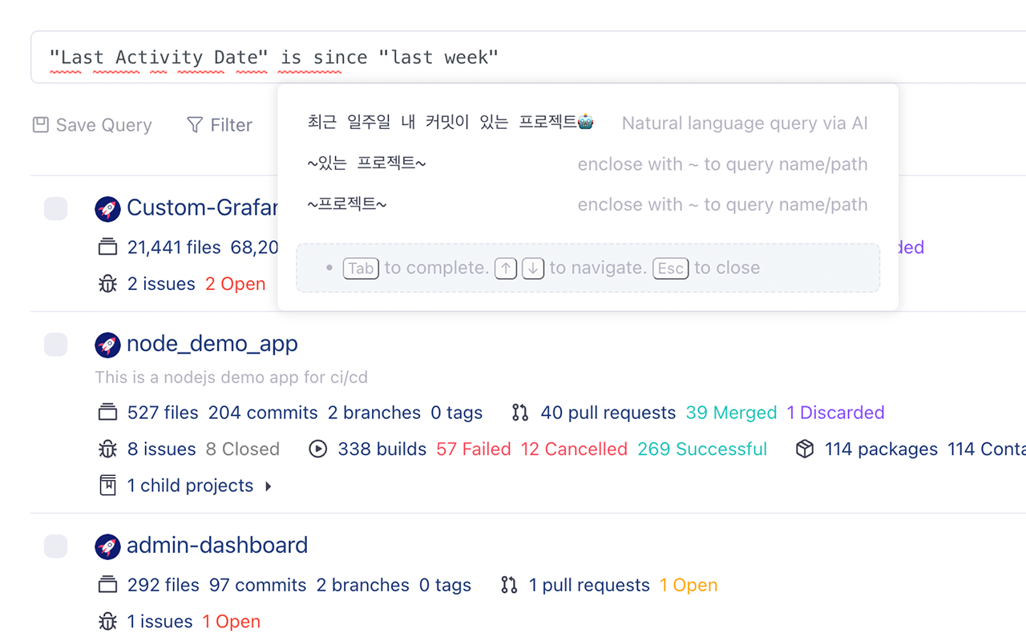Click 1 Open issues in admin-dashboard
The image size is (1026, 641).
point(231,622)
